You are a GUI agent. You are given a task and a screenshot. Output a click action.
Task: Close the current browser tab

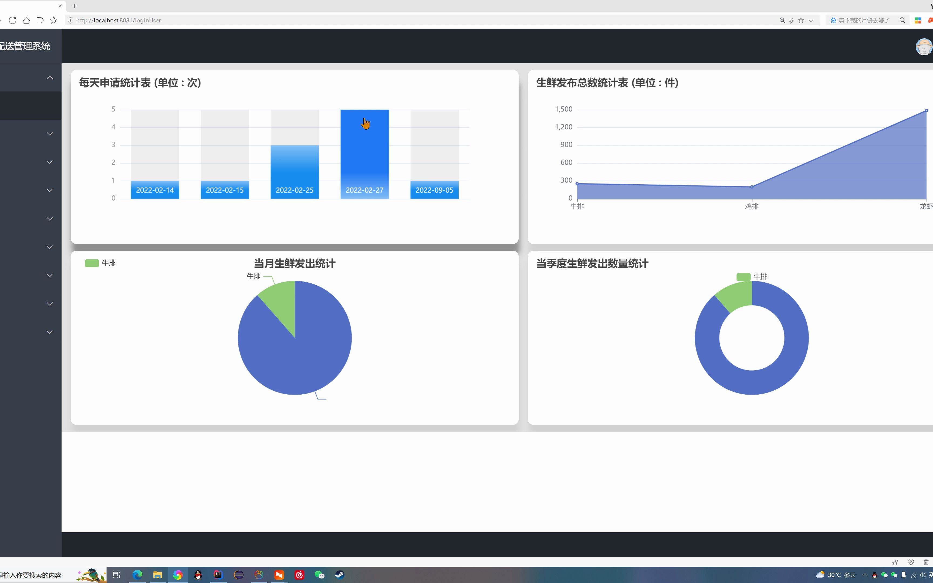tap(60, 6)
